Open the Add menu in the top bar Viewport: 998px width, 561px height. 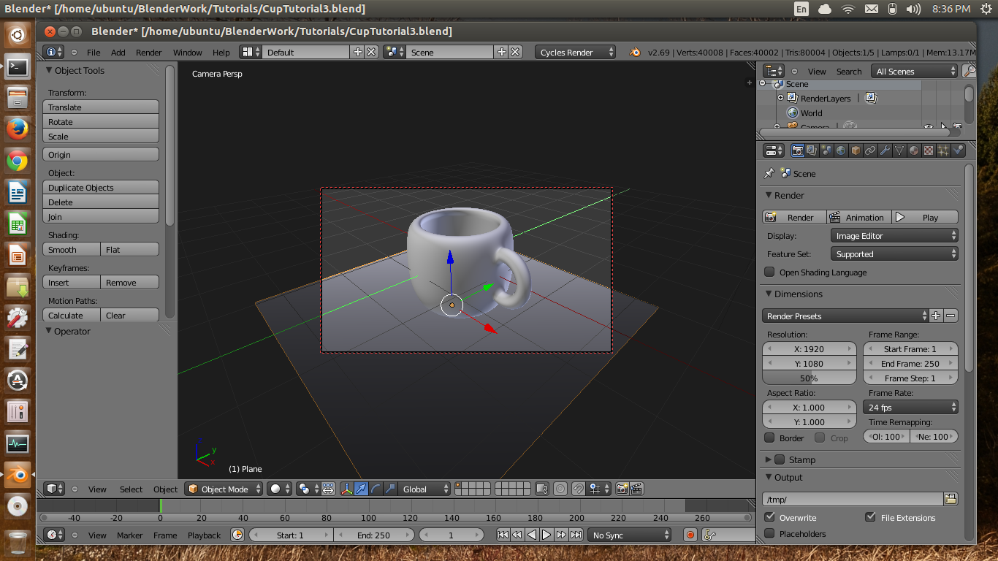118,53
